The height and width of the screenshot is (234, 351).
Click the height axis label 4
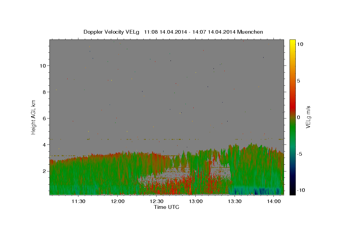pyautogui.click(x=44, y=145)
